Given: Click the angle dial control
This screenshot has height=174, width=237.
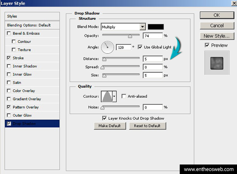Looking at the screenshot, I should click(x=107, y=47).
